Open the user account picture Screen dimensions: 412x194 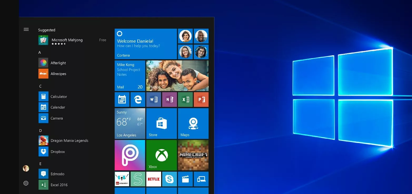point(26,168)
